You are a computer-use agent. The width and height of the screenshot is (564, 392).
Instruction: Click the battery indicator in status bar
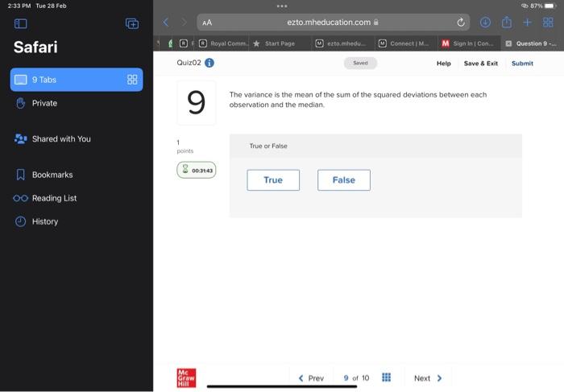tap(549, 6)
